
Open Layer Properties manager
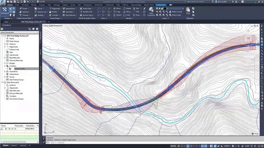(x=151, y=12)
